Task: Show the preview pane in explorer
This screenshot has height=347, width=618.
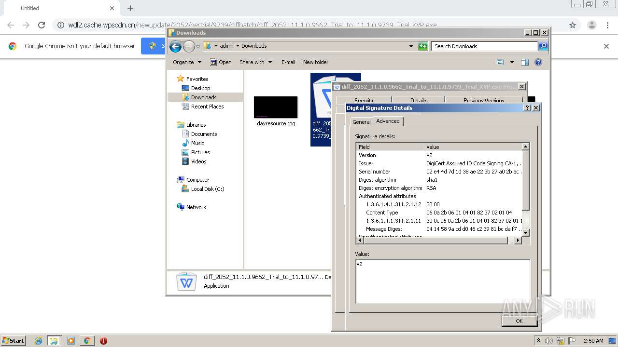Action: (x=525, y=62)
